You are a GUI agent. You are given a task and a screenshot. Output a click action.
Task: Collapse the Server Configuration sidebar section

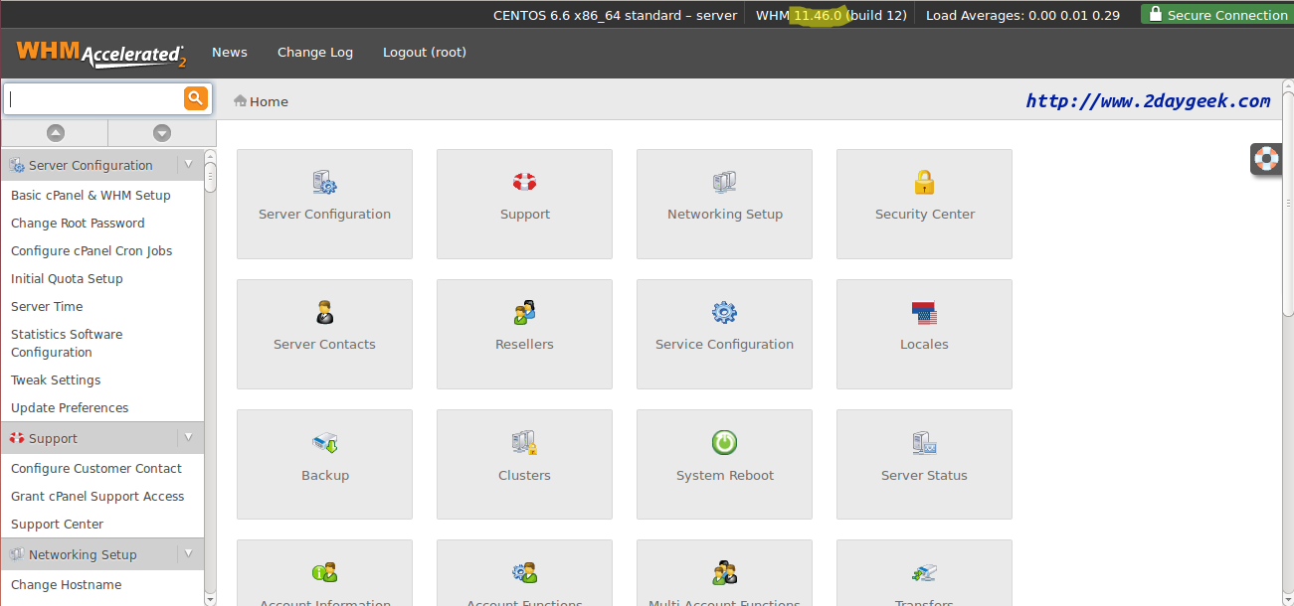(x=188, y=165)
